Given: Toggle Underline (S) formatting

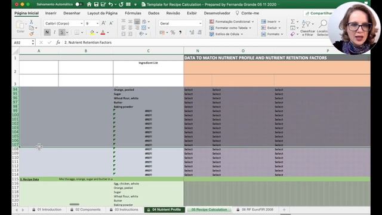Looking at the screenshot, I should (62, 32).
